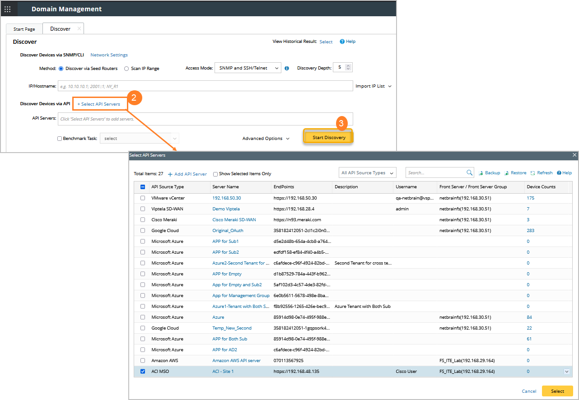This screenshot has width=579, height=400.
Task: Click the Restore icon
Action: point(507,173)
